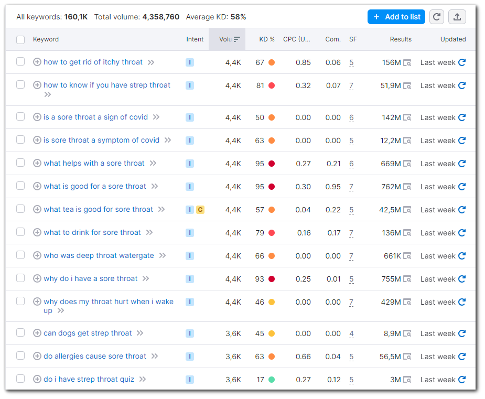This screenshot has height=399, width=485.
Task: Expand chevrons after 'do i have strep throat quiz'
Action: pyautogui.click(x=142, y=379)
